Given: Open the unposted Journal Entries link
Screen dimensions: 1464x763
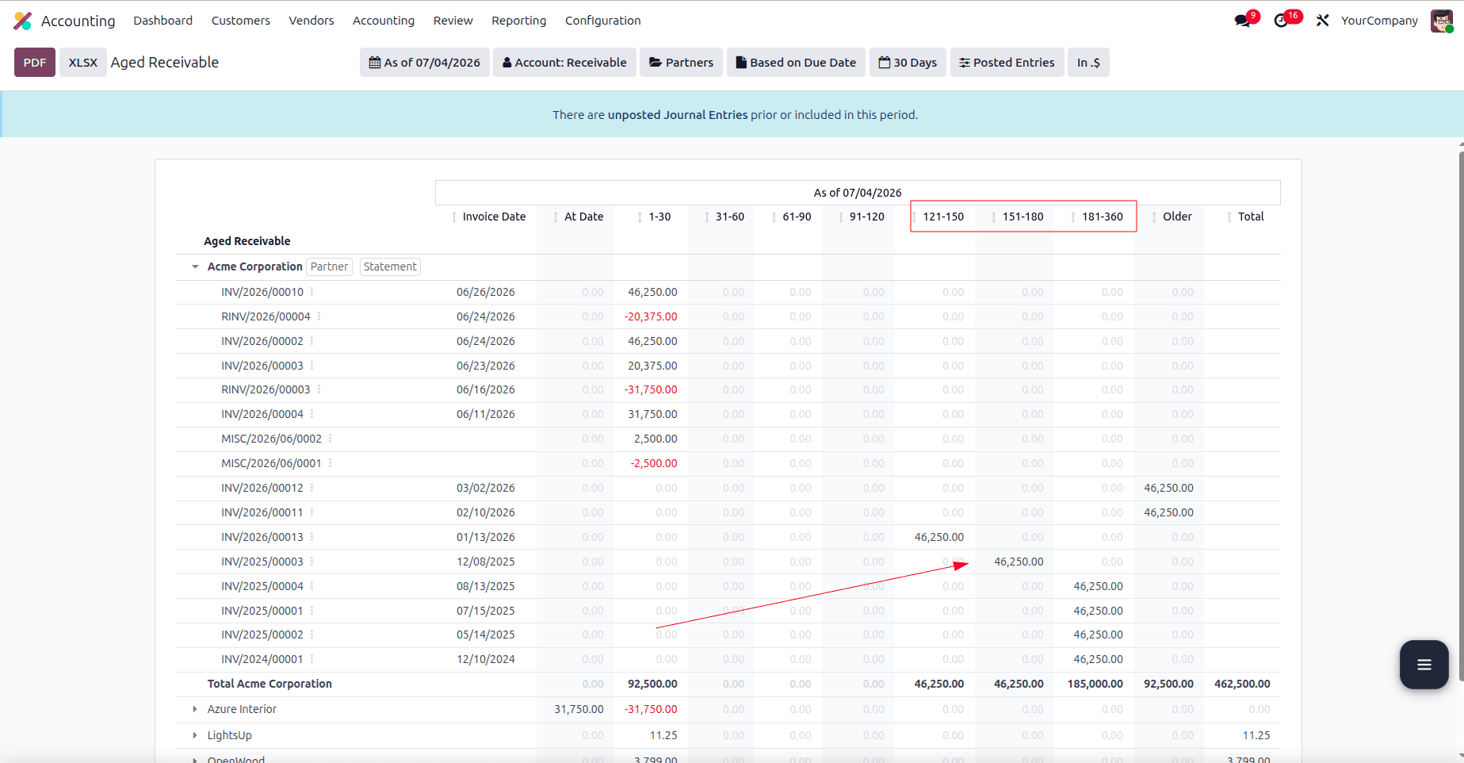Looking at the screenshot, I should [x=678, y=115].
